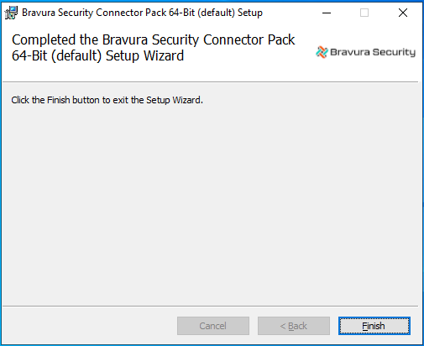This screenshot has width=424, height=346.
Task: Click the separator line below the header
Action: point(211,82)
